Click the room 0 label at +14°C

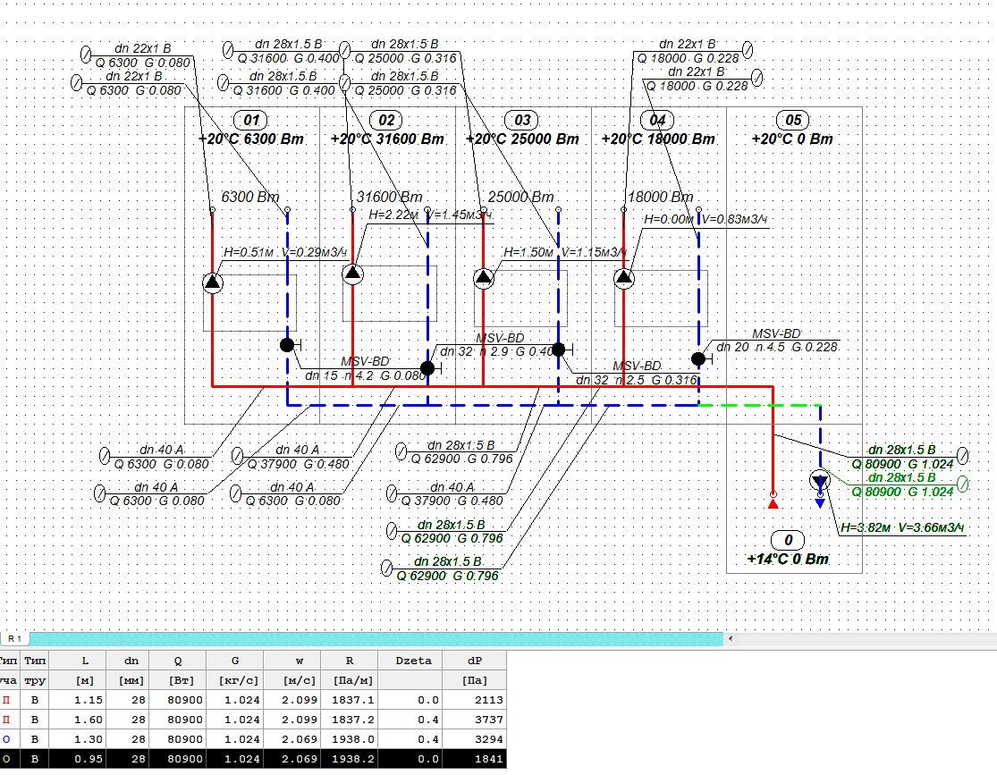788,541
